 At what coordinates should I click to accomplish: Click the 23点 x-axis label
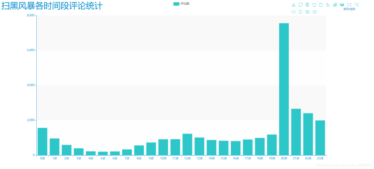320,159
